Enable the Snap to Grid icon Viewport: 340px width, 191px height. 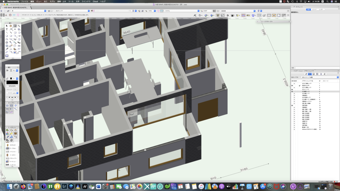(x=7, y=106)
